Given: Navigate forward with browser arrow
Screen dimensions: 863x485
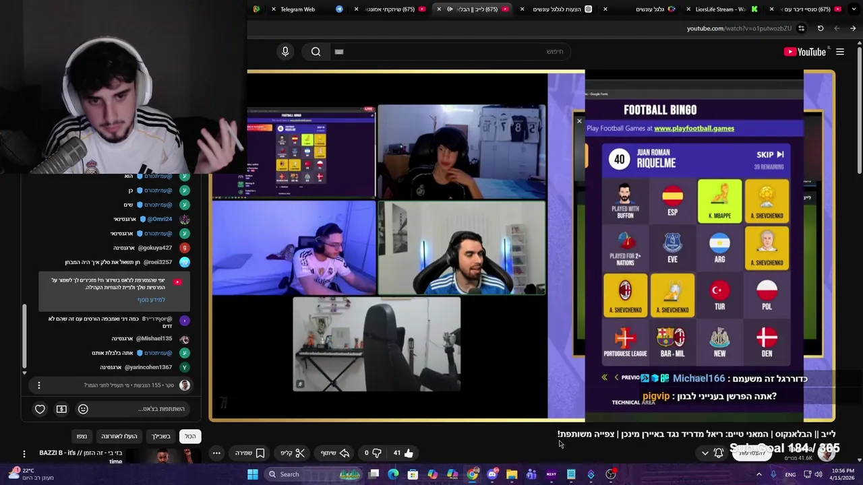Looking at the screenshot, I should tap(853, 28).
